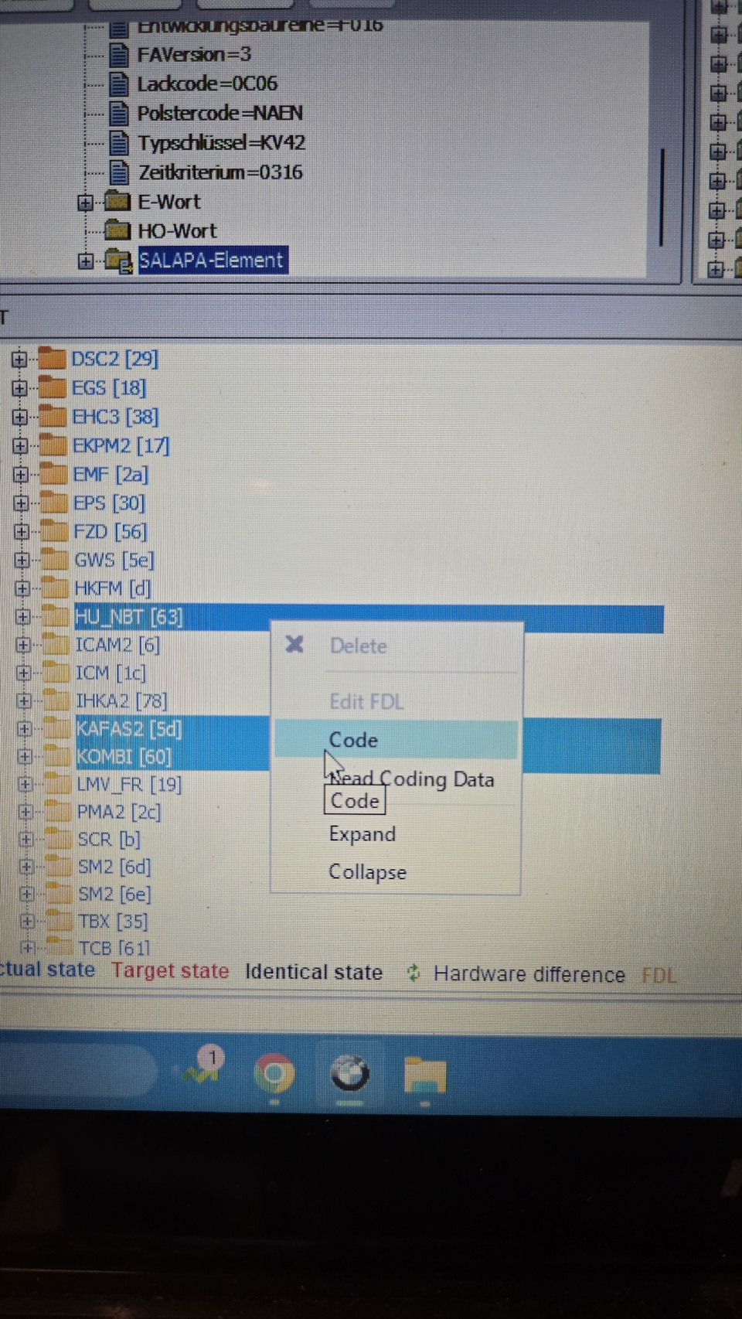Image resolution: width=742 pixels, height=1319 pixels.
Task: Click the FDL legend label
Action: point(659,976)
